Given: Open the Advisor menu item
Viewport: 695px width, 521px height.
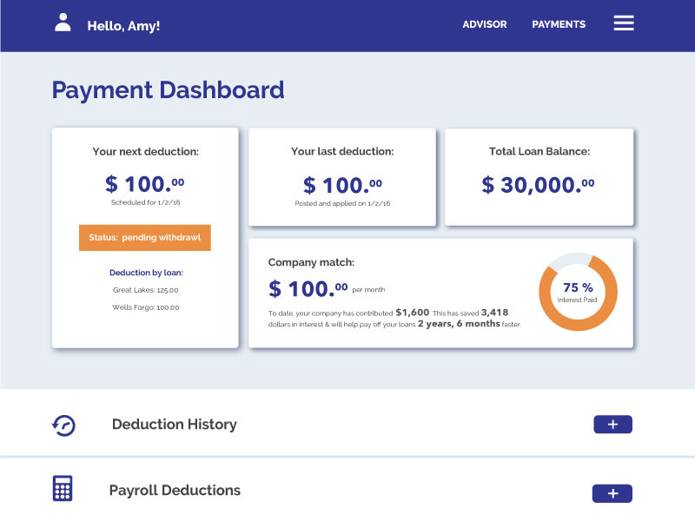Looking at the screenshot, I should point(484,24).
